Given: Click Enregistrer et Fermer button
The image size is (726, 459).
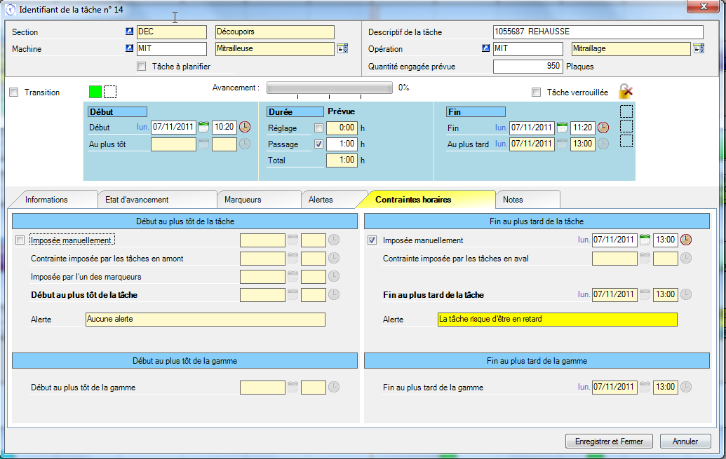Looking at the screenshot, I should [x=609, y=441].
